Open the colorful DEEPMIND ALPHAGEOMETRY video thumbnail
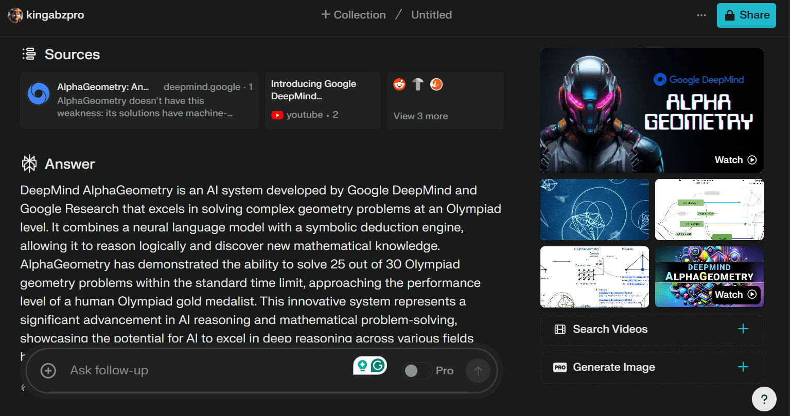Viewport: 790px width, 416px height. pyautogui.click(x=709, y=277)
